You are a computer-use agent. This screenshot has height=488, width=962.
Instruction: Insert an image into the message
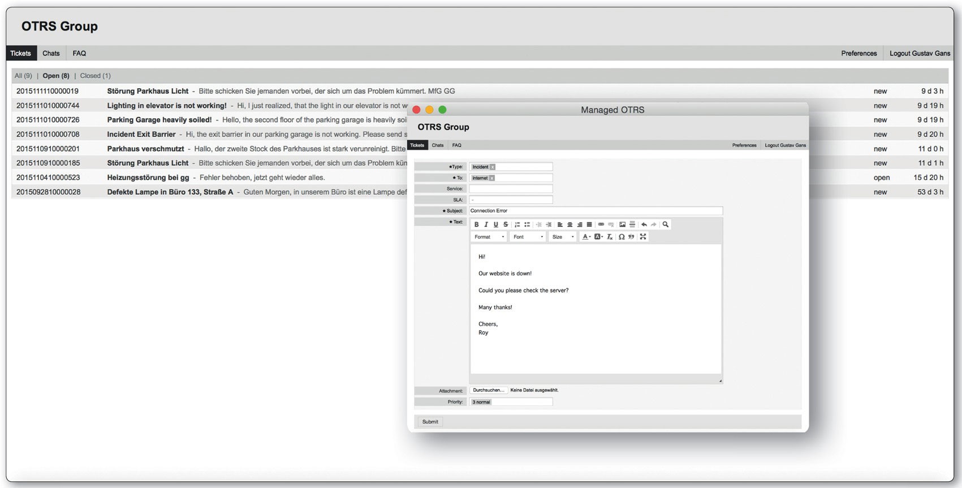point(622,224)
